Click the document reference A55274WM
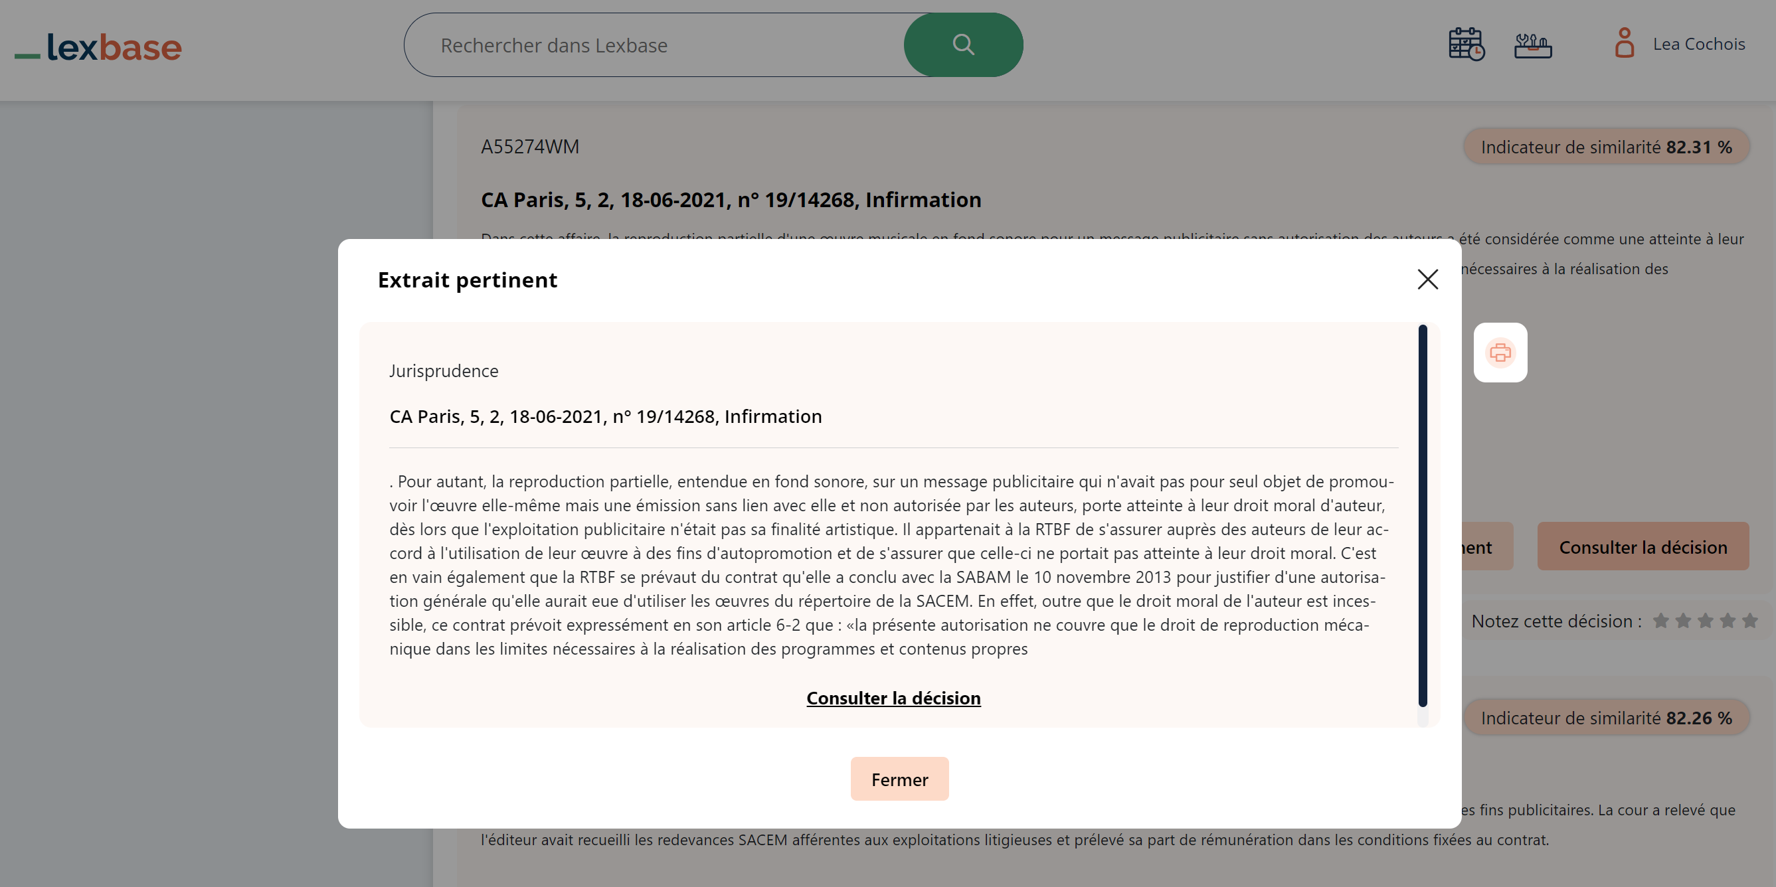1776x887 pixels. coord(529,146)
